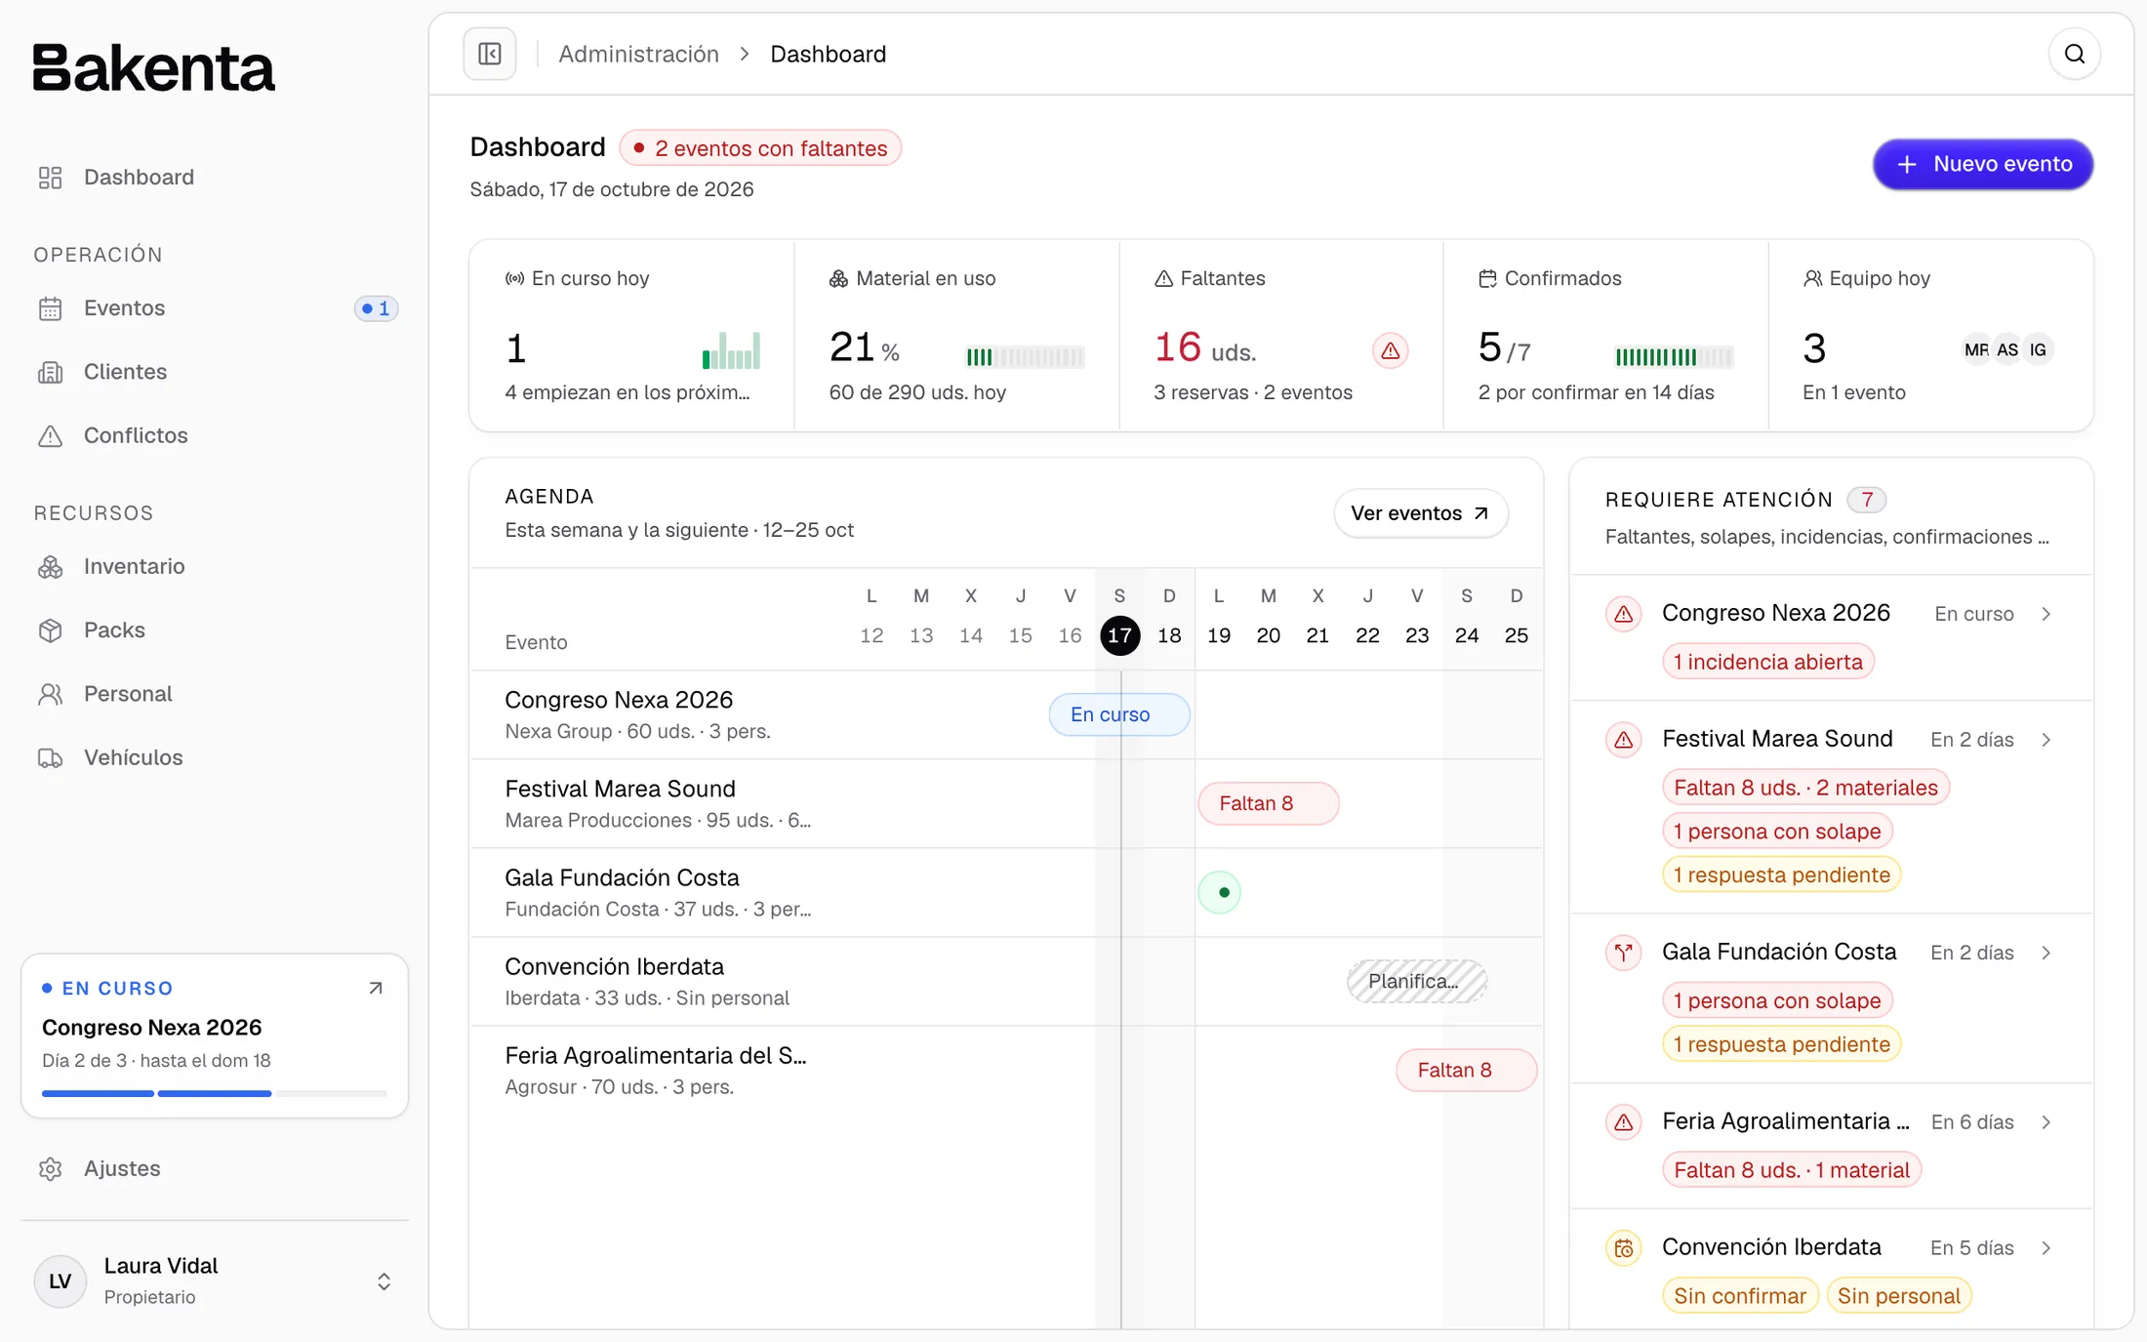
Task: Click the Ajustes gear icon
Action: [51, 1168]
